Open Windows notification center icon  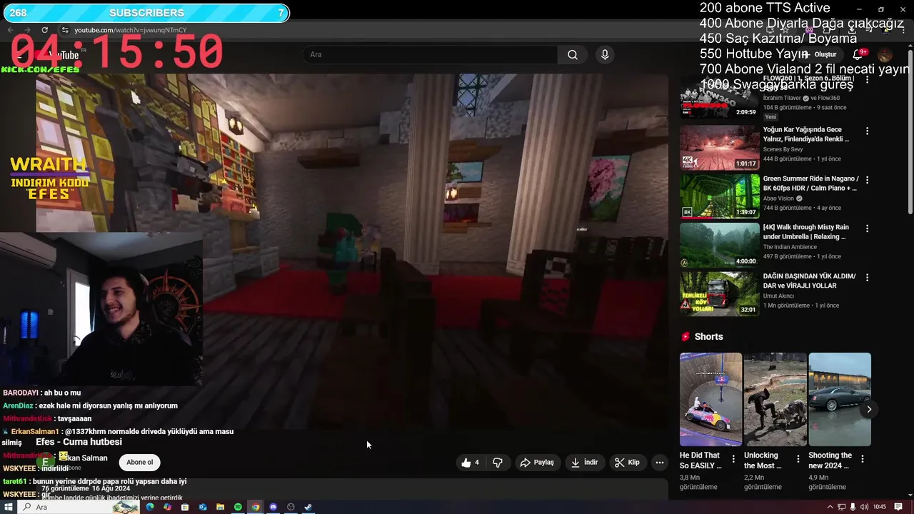(x=898, y=507)
